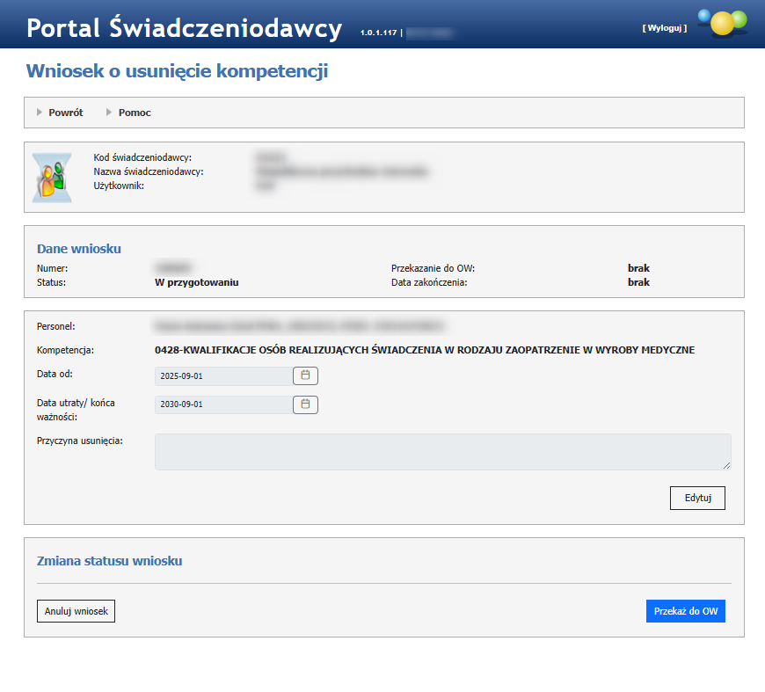Click the Wniosek o usunięcie kompetencji heading
This screenshot has height=692, width=765.
177,71
